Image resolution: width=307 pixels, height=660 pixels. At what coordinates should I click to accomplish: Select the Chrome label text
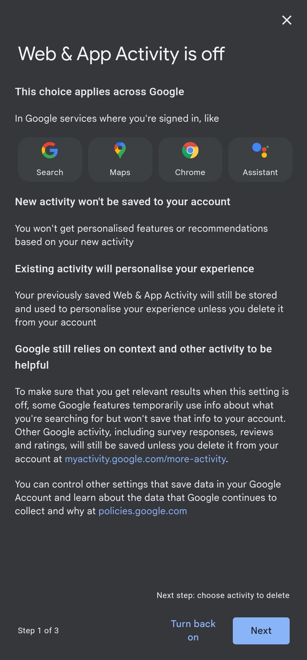click(x=190, y=172)
